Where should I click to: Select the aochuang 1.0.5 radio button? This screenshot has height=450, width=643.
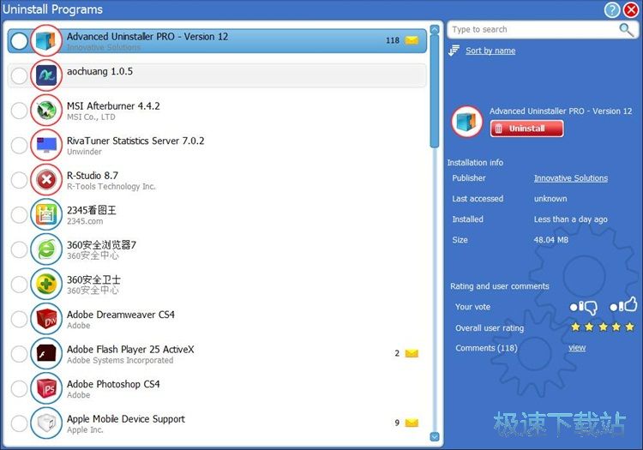19,75
